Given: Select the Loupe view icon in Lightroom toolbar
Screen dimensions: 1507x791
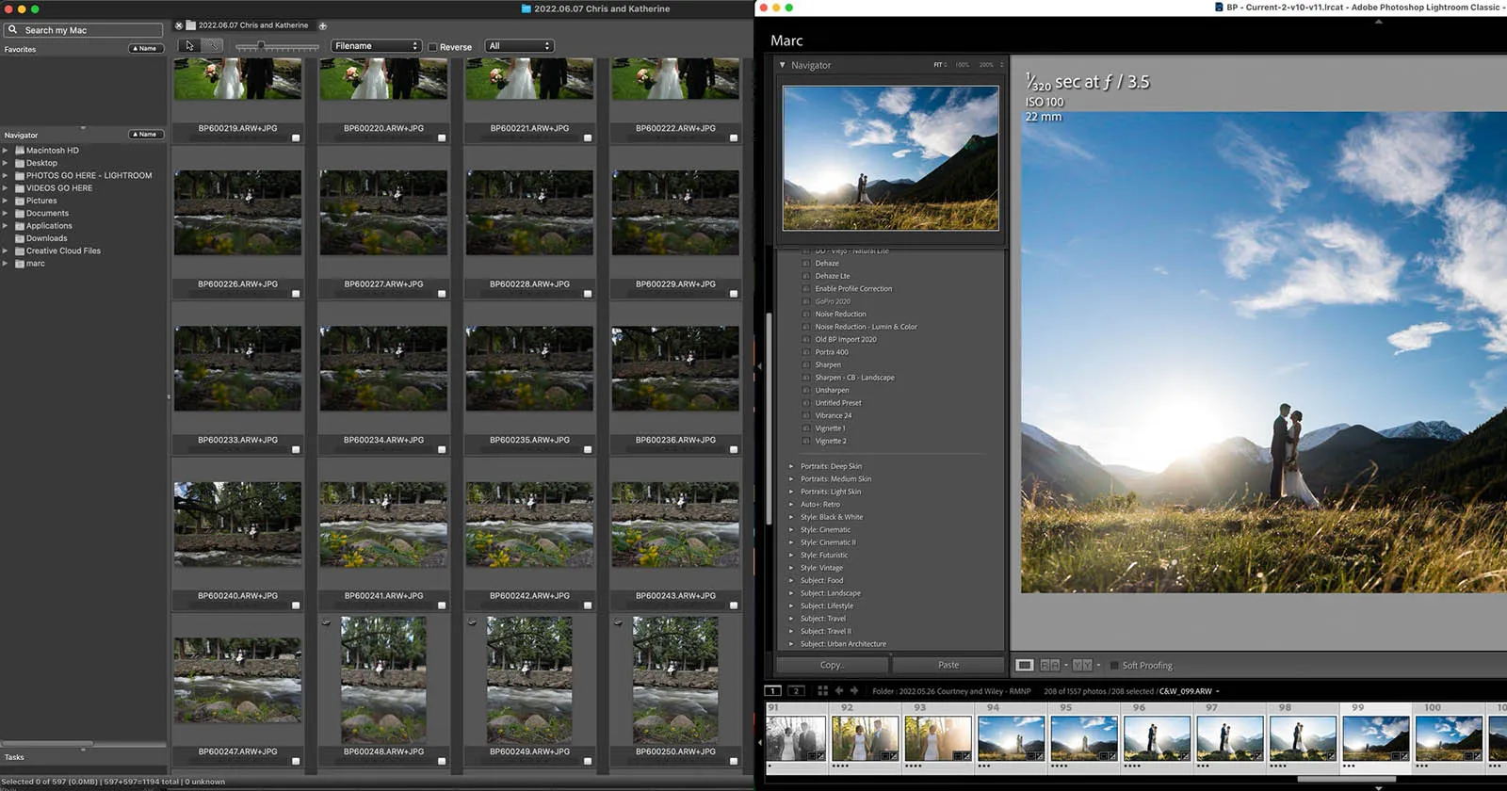Looking at the screenshot, I should point(1025,665).
